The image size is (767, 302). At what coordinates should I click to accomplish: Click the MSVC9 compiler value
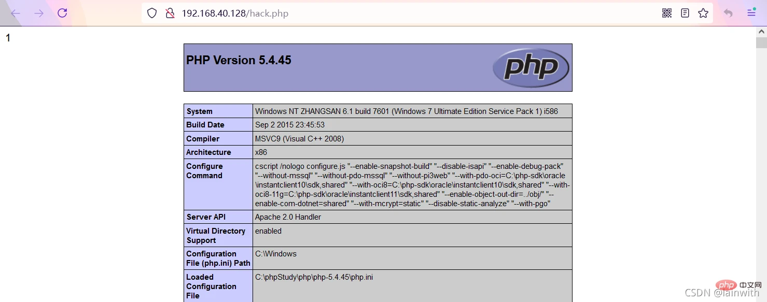(x=299, y=139)
